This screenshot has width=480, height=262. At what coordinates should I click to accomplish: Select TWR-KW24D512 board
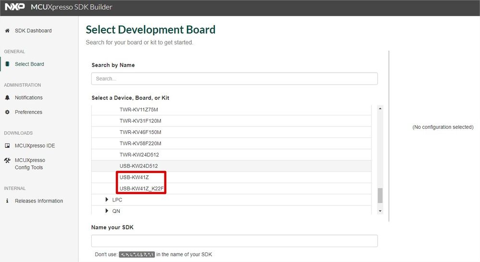click(232, 155)
